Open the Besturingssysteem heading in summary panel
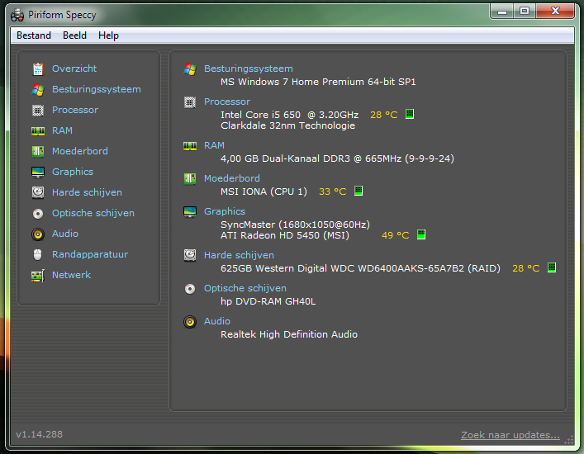The height and width of the screenshot is (454, 584). [248, 69]
